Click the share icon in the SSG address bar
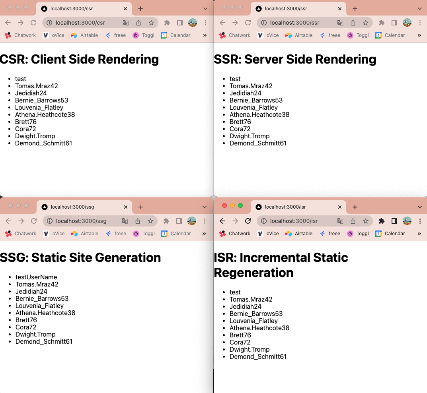This screenshot has width=427, height=393. [x=137, y=221]
